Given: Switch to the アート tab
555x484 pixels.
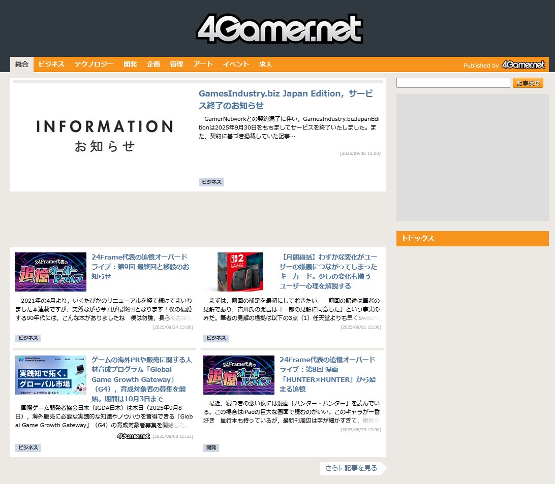Looking at the screenshot, I should (x=203, y=64).
